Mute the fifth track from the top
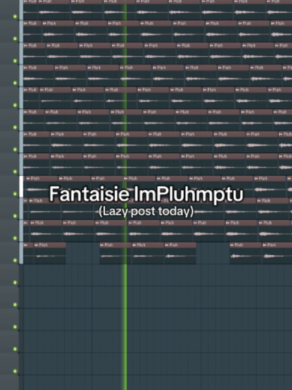The width and height of the screenshot is (292, 390). [15, 105]
